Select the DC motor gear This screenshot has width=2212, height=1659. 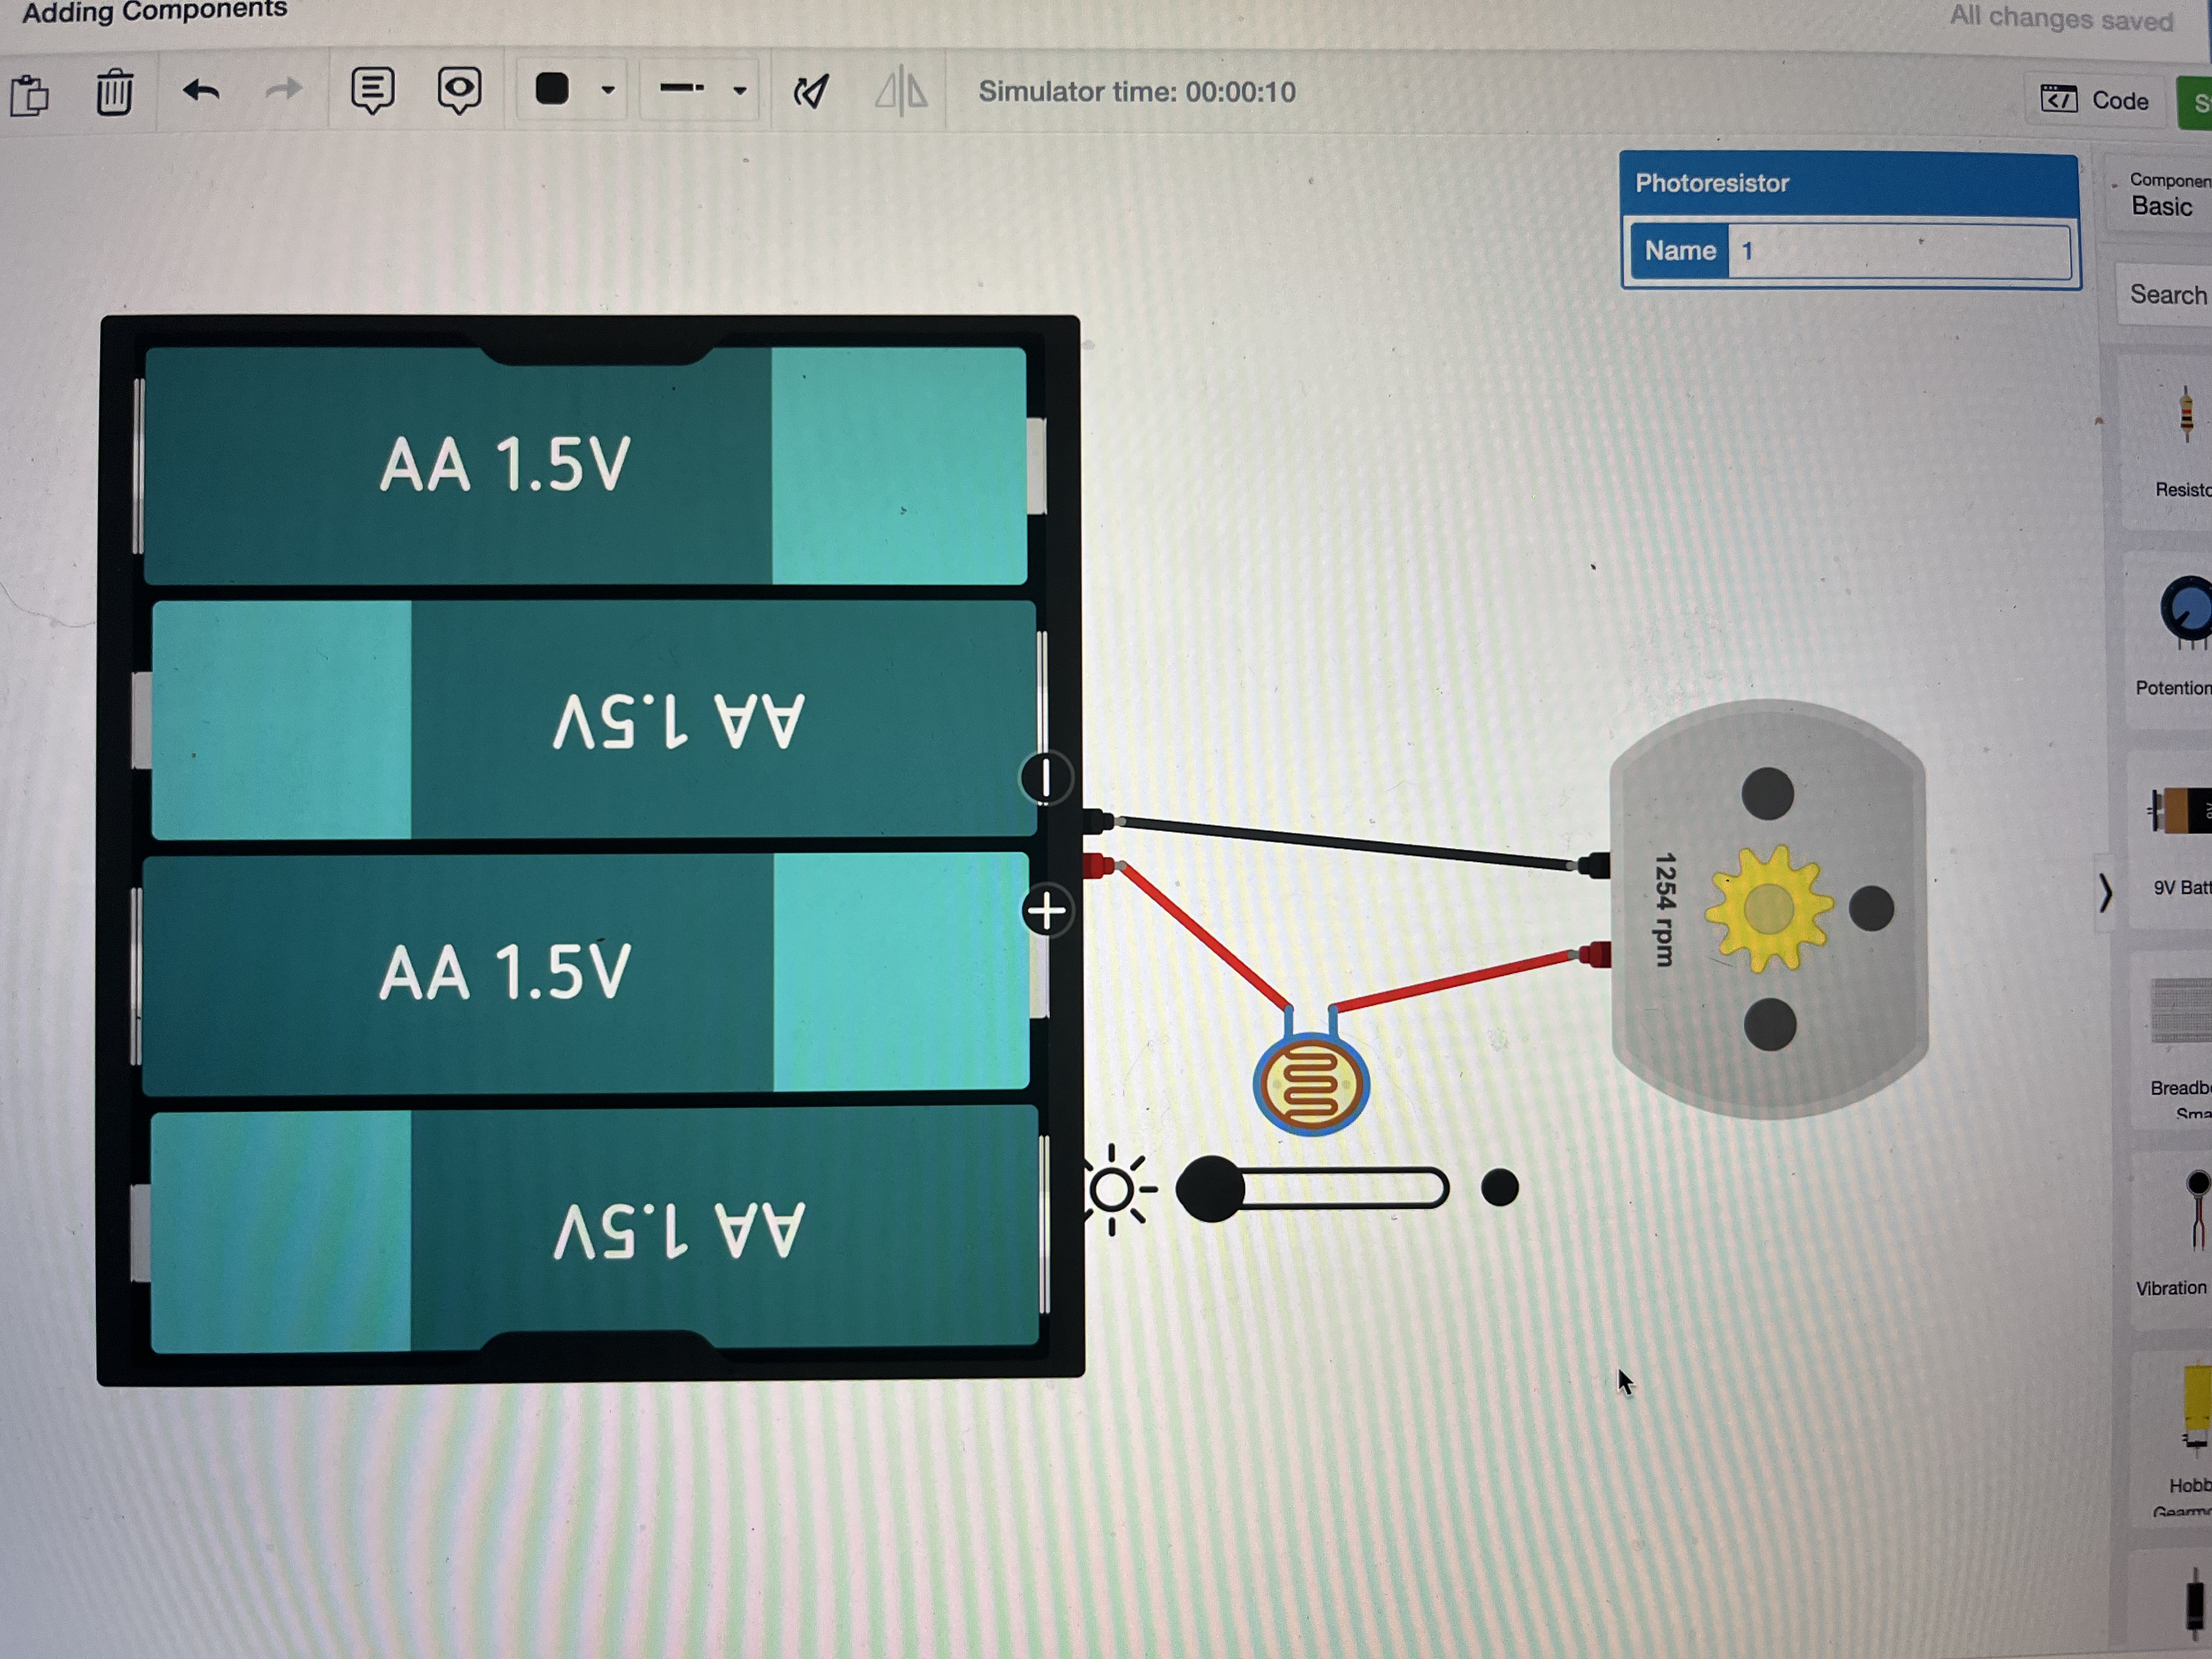click(x=1768, y=908)
